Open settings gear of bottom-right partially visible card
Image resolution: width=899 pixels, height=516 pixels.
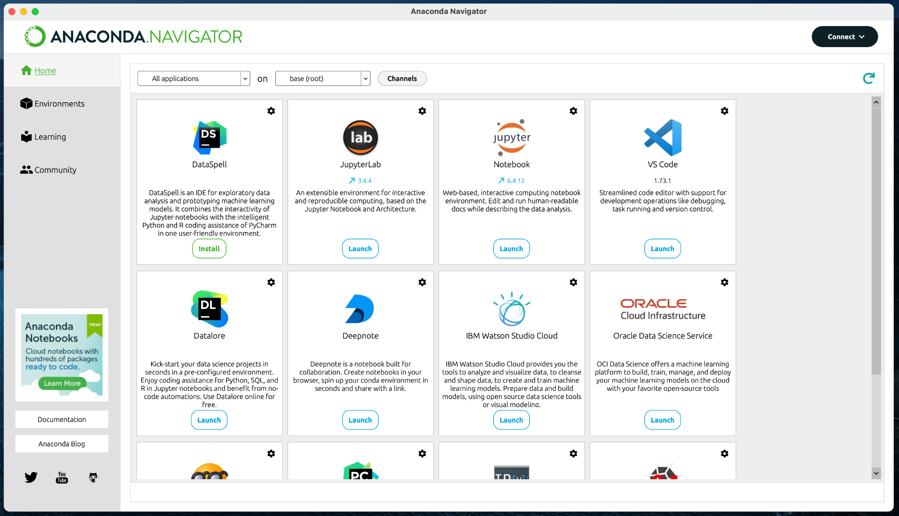(x=724, y=454)
